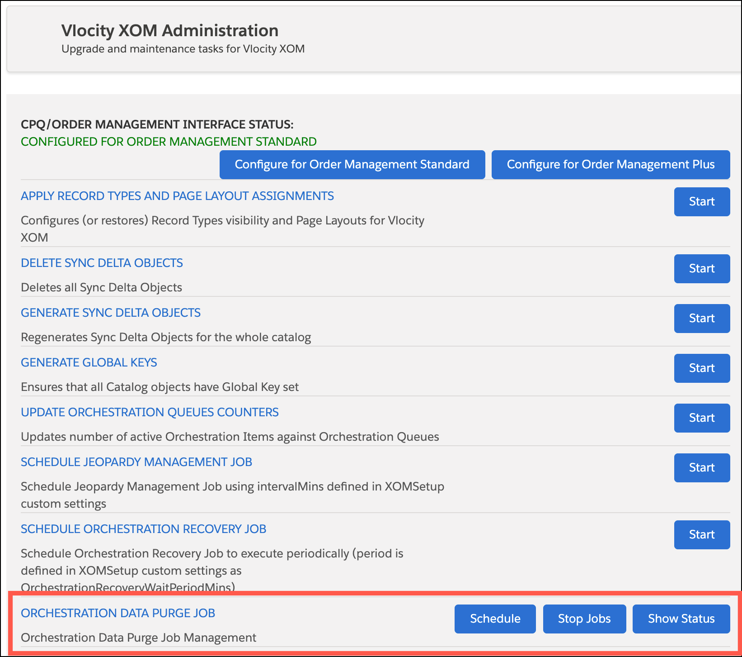Start the Generate Global Keys task
Screen dimensions: 742x657
tap(702, 368)
